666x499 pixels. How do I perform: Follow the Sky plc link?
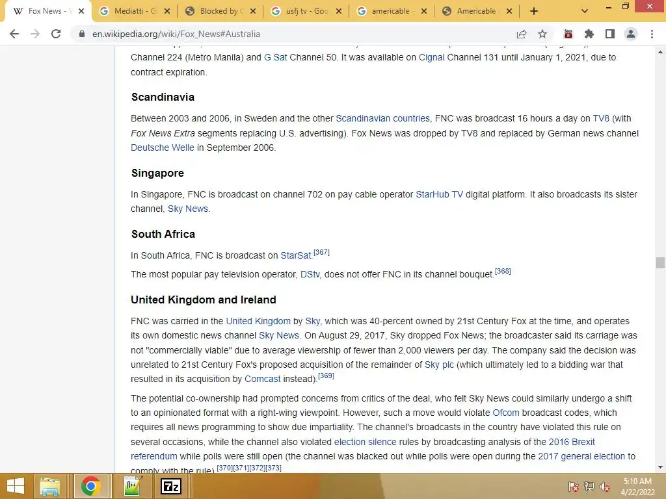pos(439,365)
